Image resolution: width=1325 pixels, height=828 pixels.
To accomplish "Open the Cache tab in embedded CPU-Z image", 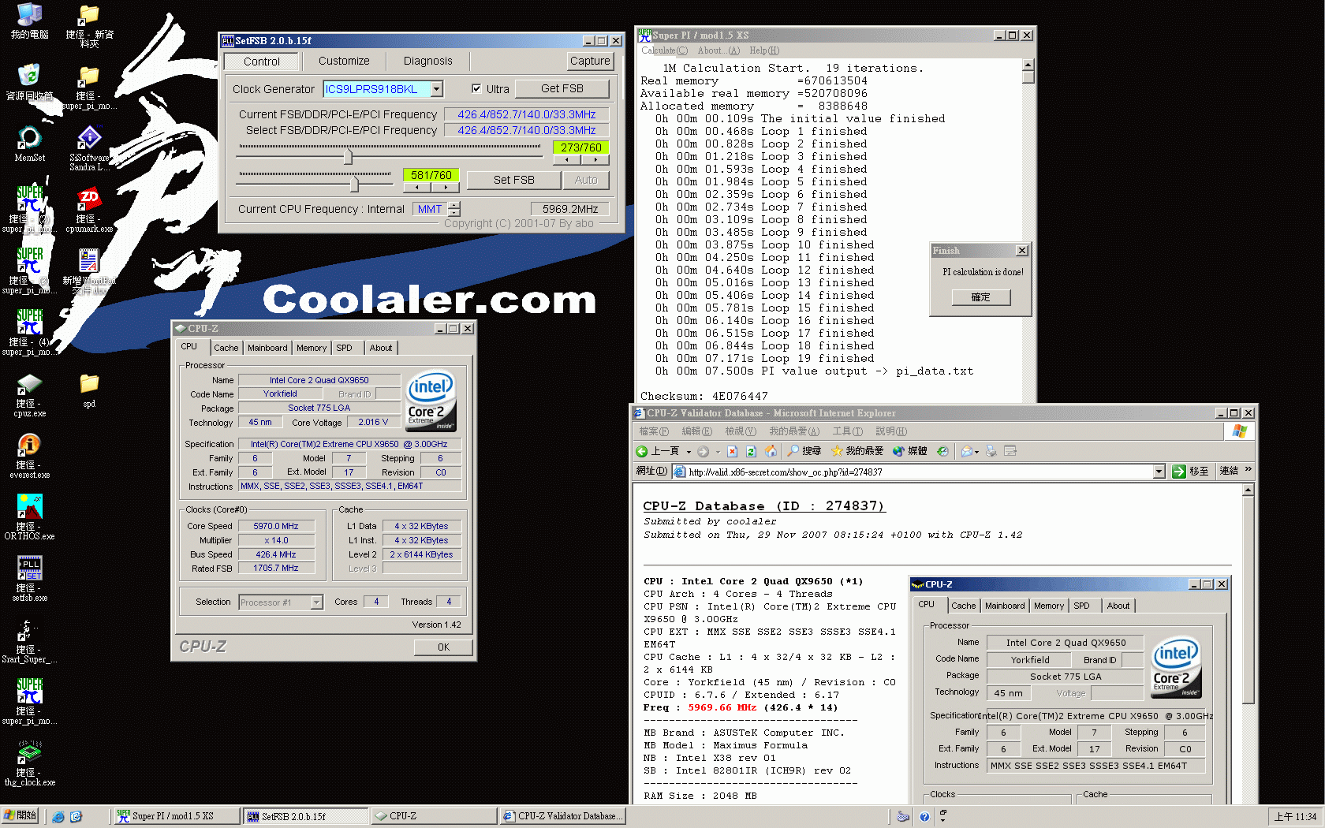I will pos(963,606).
